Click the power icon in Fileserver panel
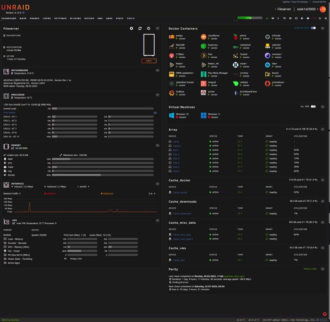330x322 pixels. pos(148,28)
